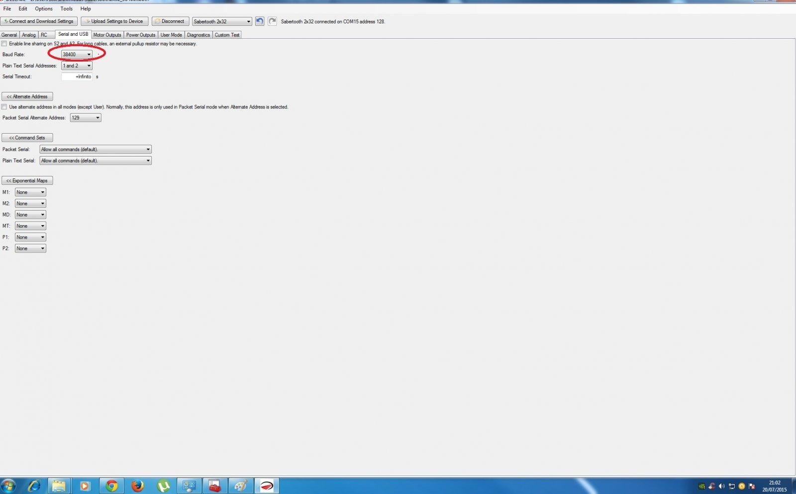Open the NVIDIA tray icon
796x494 pixels.
tap(702, 486)
